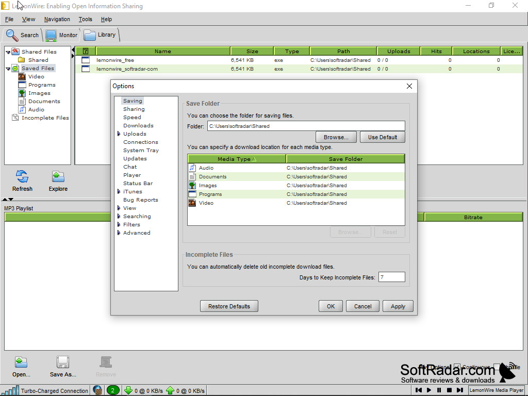Sort by the Media Type column header

[237, 159]
